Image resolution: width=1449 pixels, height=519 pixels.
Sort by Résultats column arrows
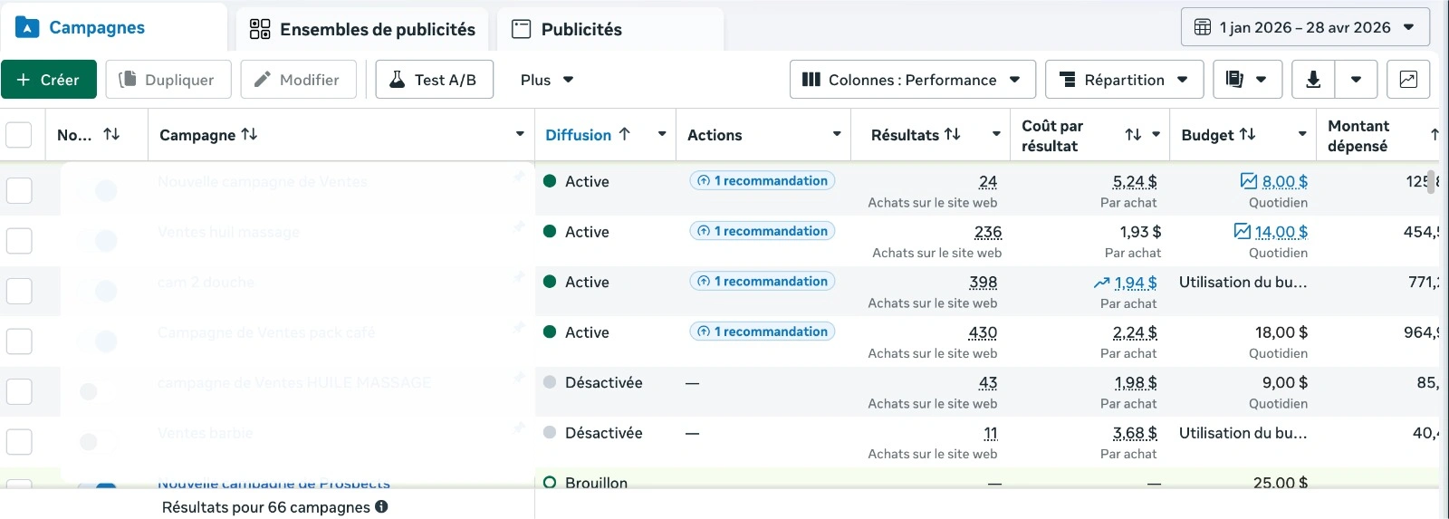(952, 134)
